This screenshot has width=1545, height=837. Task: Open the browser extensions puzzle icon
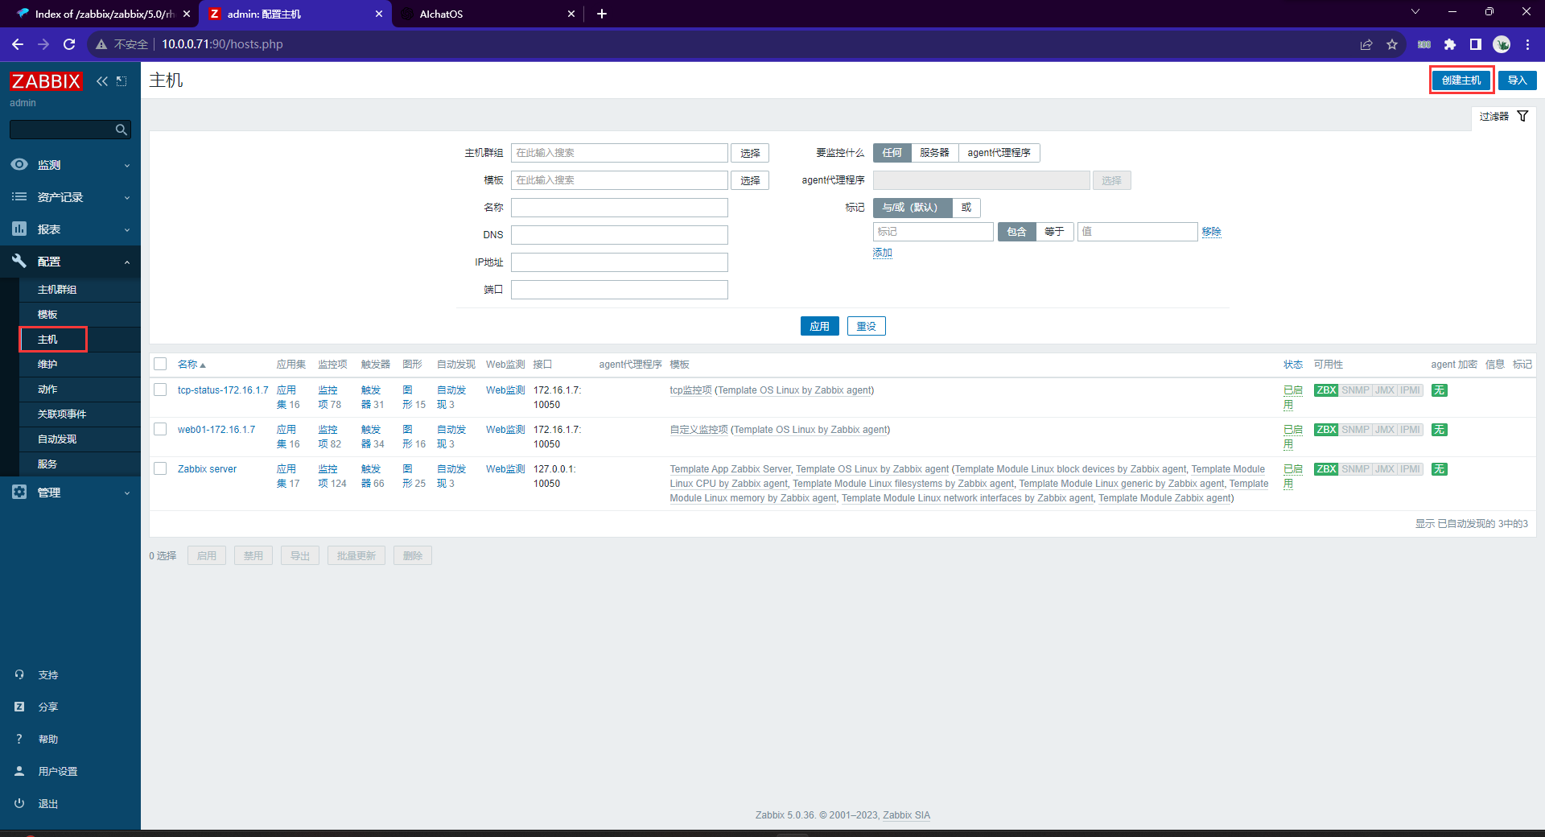coord(1450,44)
